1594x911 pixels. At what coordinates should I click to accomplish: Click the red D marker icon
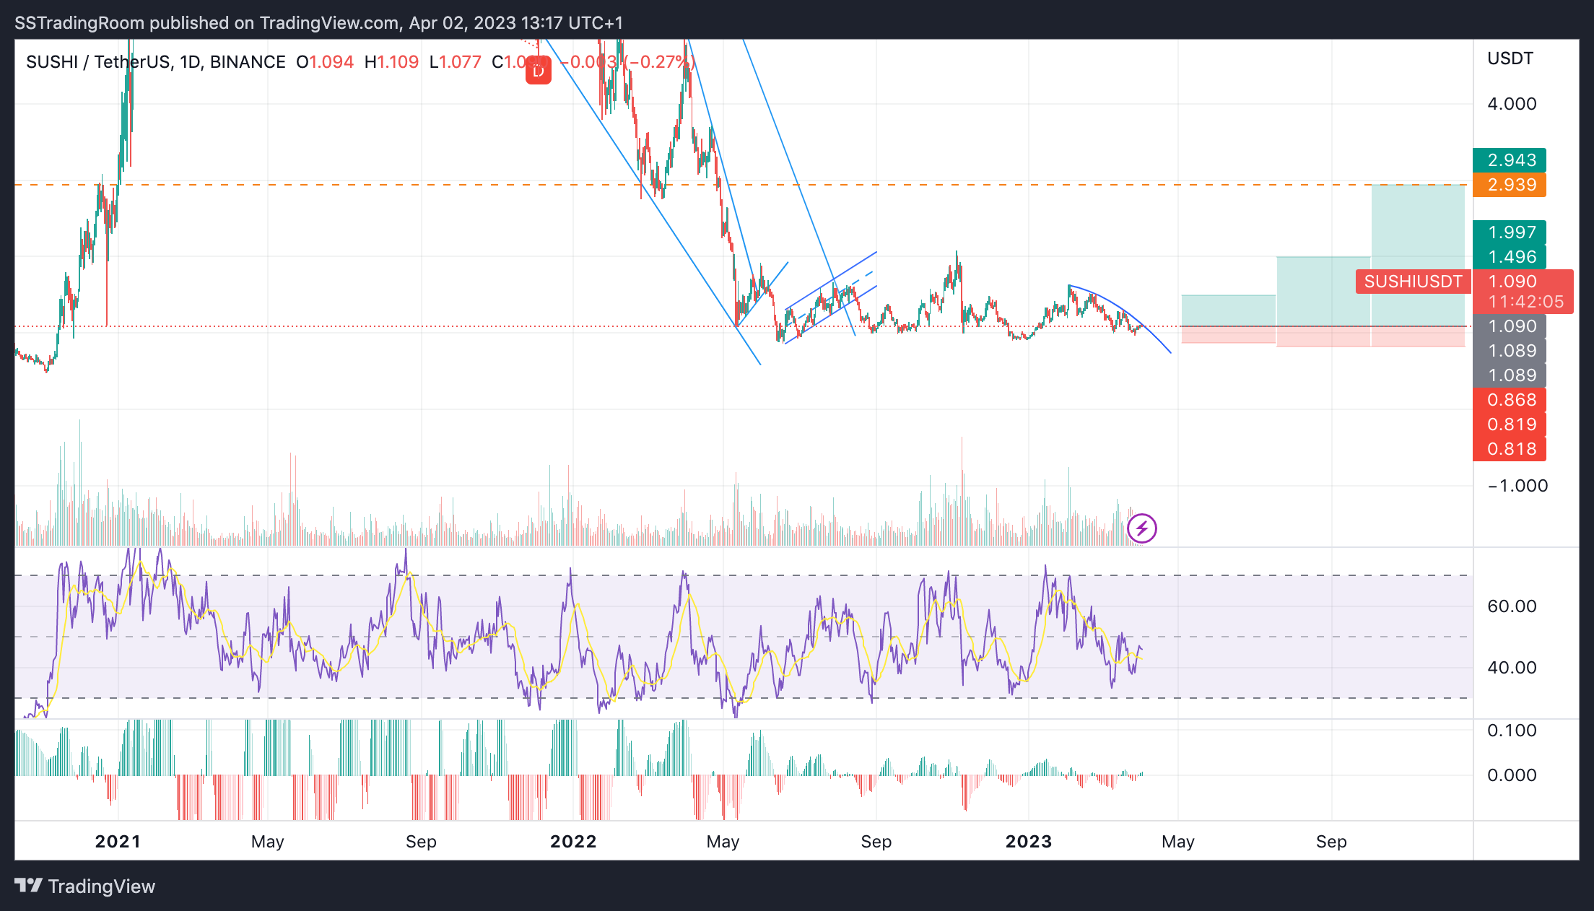click(538, 71)
